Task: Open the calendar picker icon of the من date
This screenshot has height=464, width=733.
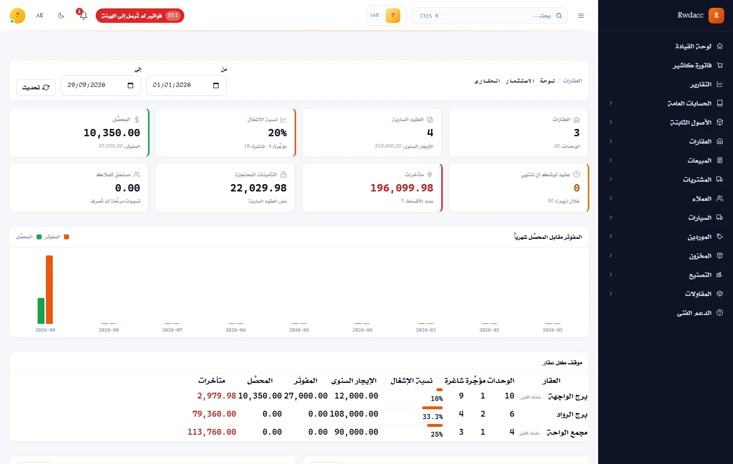Action: pyautogui.click(x=216, y=85)
